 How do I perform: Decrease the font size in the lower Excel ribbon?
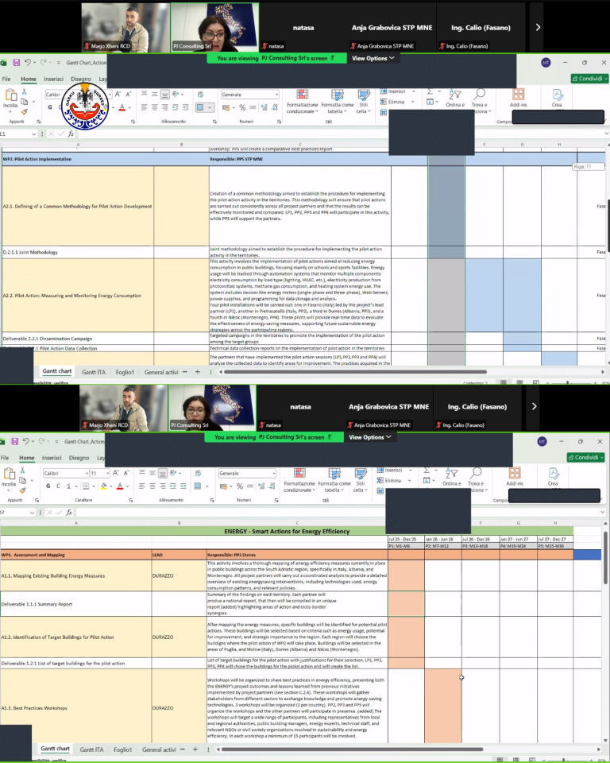tap(126, 473)
